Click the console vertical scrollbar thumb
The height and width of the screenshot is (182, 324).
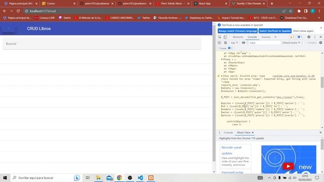click(322, 82)
